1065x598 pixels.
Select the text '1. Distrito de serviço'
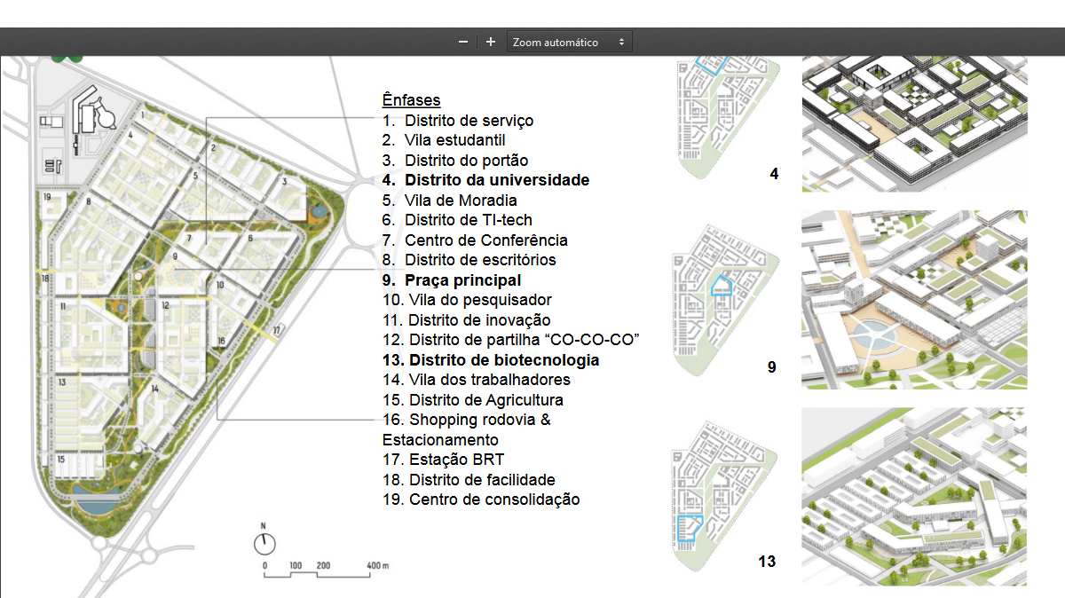point(458,121)
